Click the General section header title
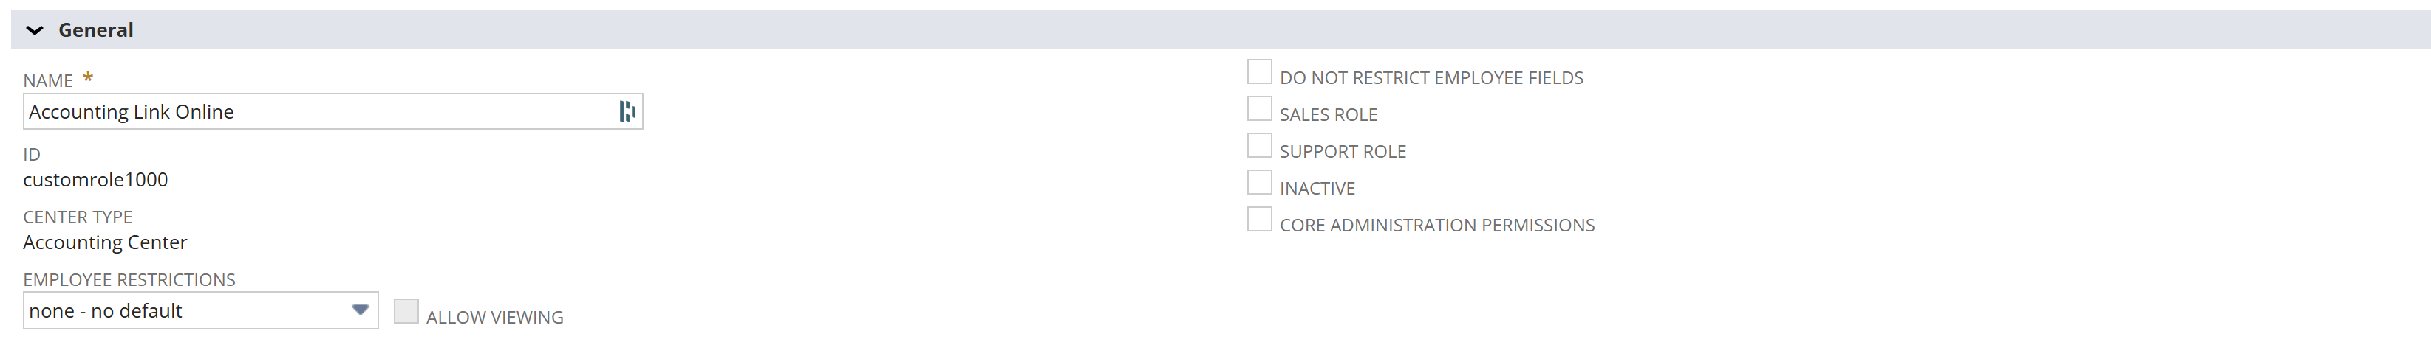2431x342 pixels. 95,30
